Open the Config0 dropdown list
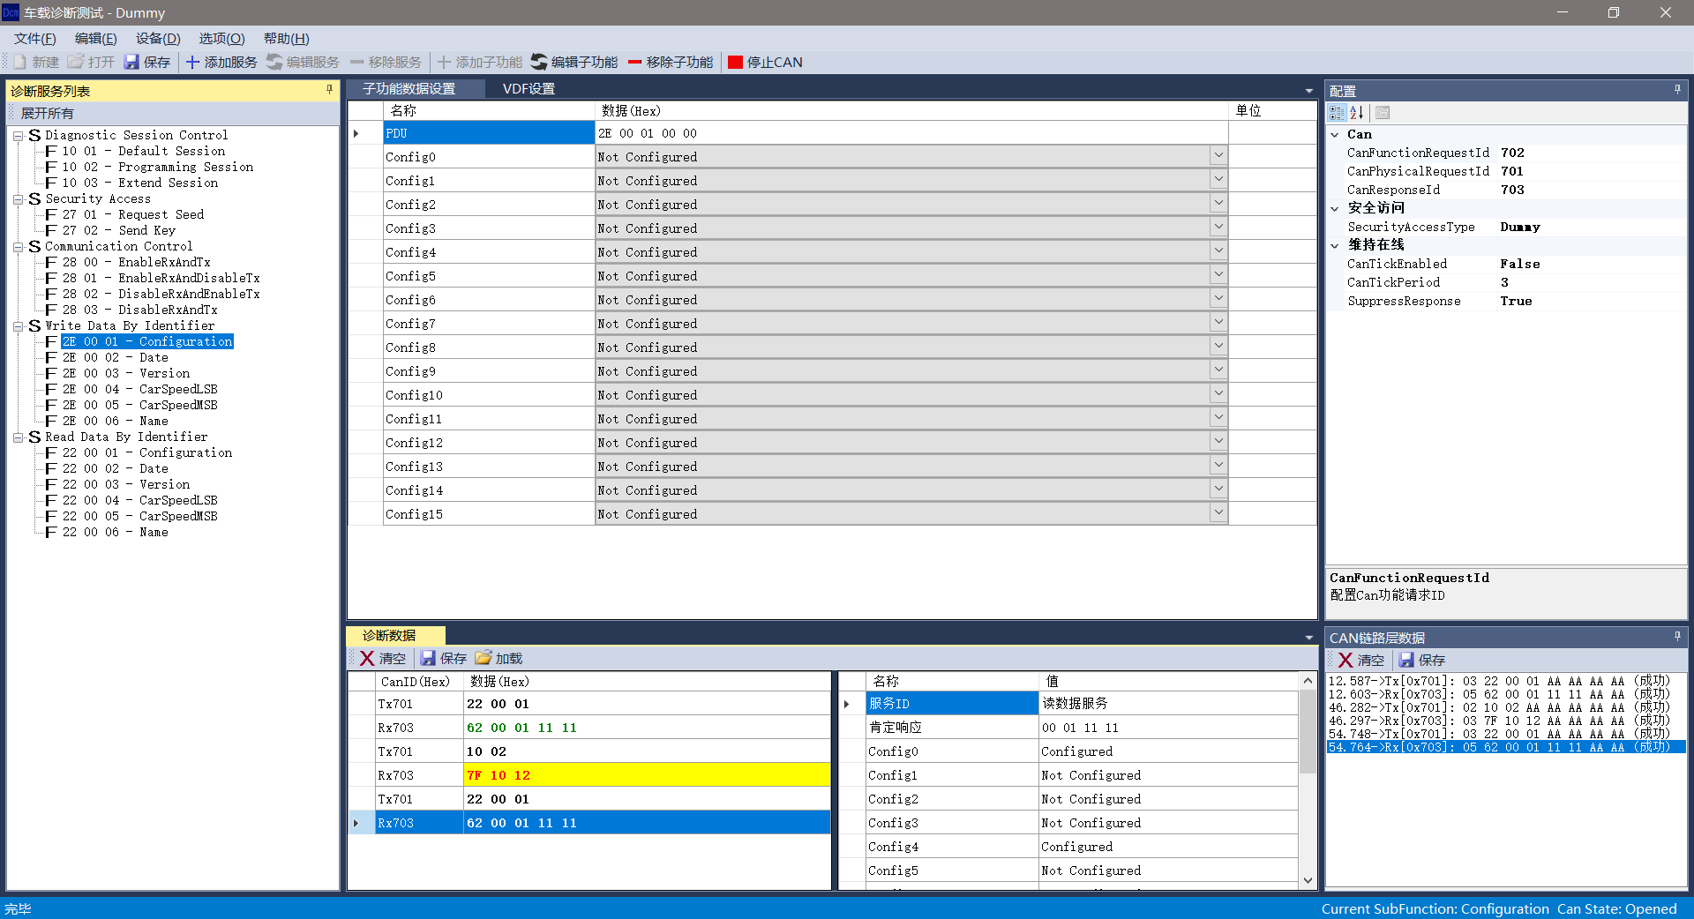Image resolution: width=1694 pixels, height=919 pixels. (x=1218, y=156)
